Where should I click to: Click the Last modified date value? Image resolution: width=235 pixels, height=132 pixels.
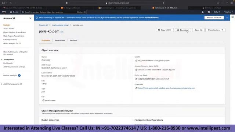click(x=58, y=76)
